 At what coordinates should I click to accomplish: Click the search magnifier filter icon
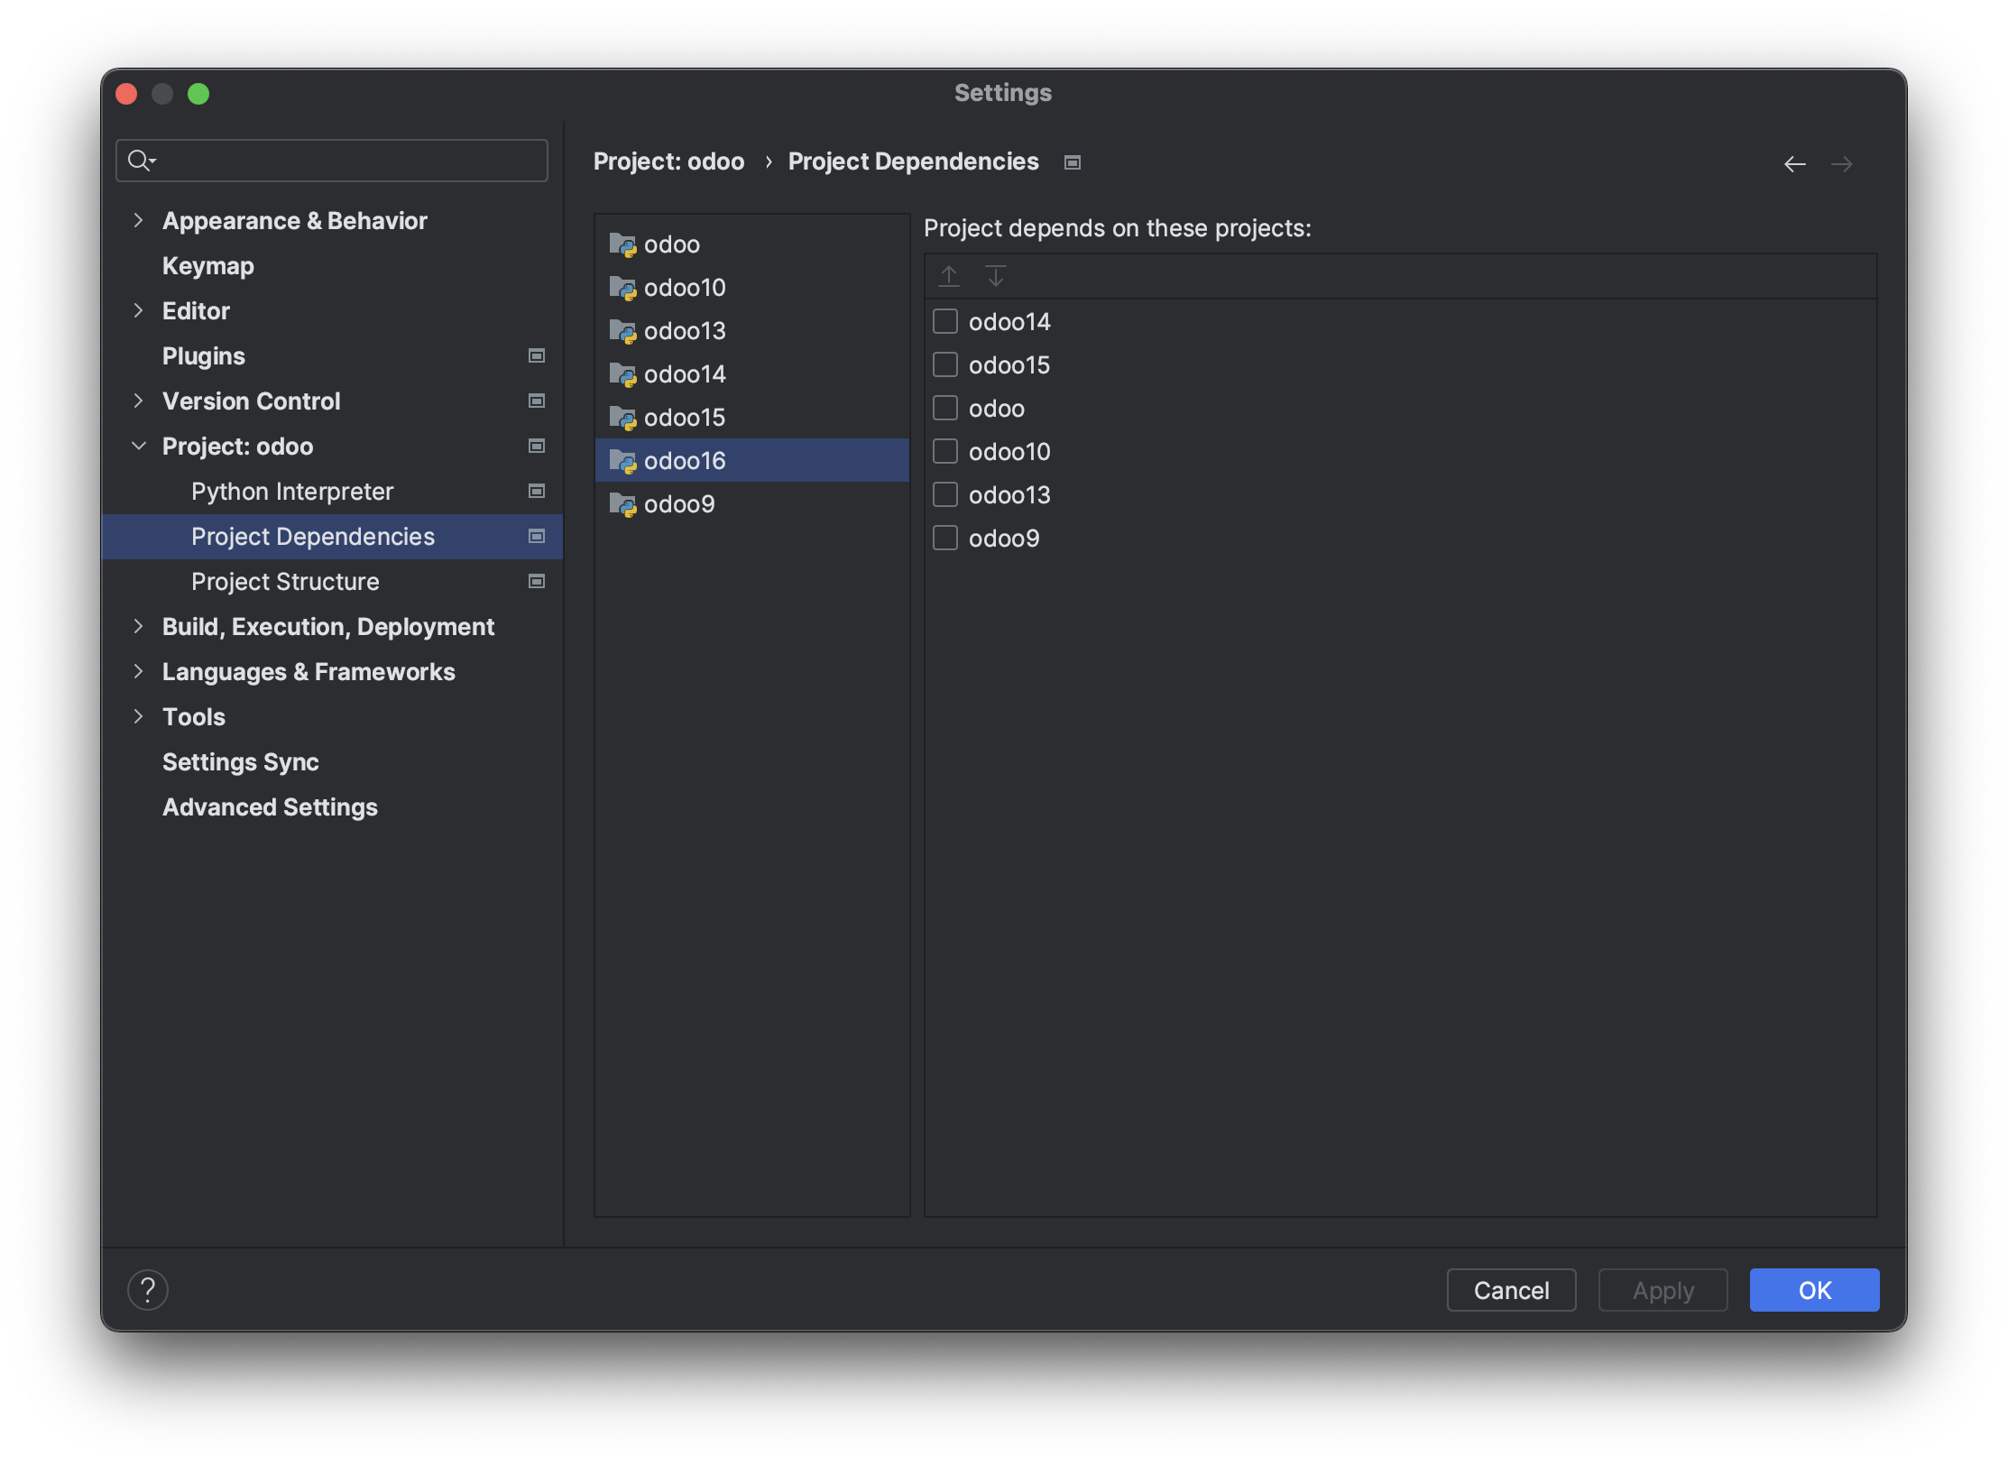pyautogui.click(x=142, y=160)
